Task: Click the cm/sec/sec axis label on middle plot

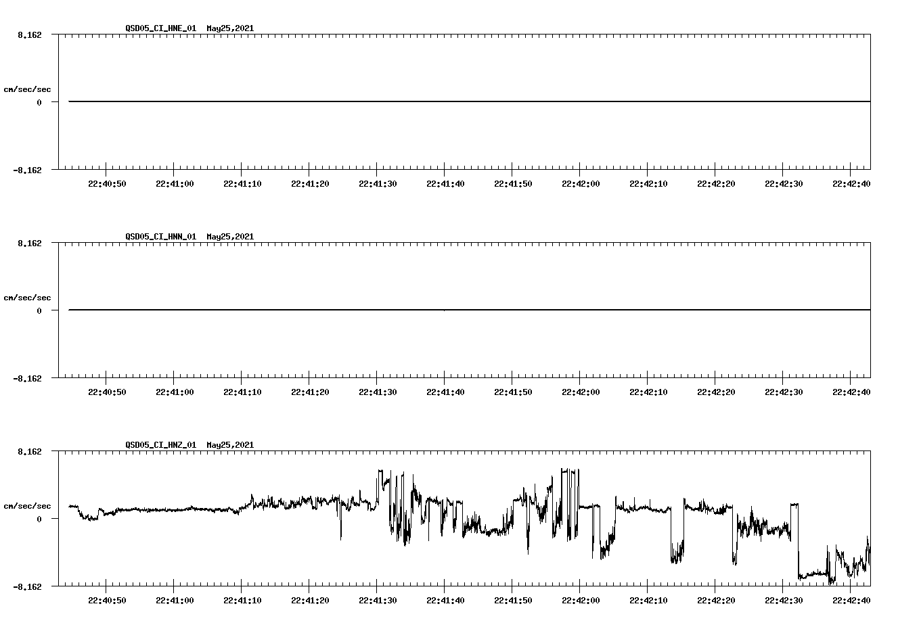Action: (28, 297)
